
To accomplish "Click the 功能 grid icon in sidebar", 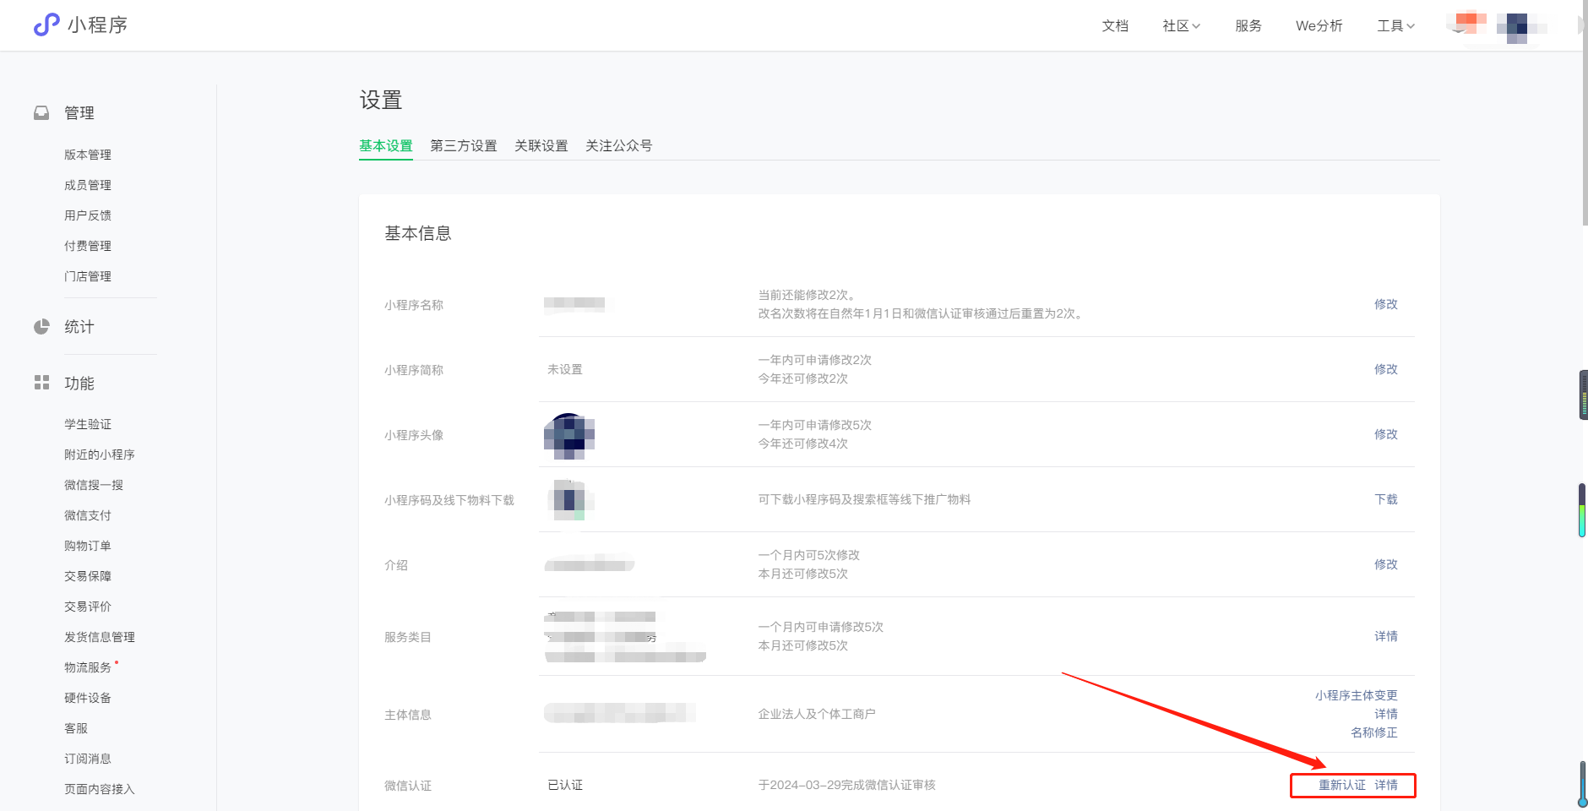I will tap(41, 383).
